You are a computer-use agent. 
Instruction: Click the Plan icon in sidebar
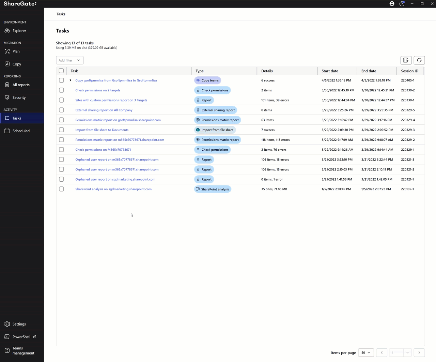[7, 51]
